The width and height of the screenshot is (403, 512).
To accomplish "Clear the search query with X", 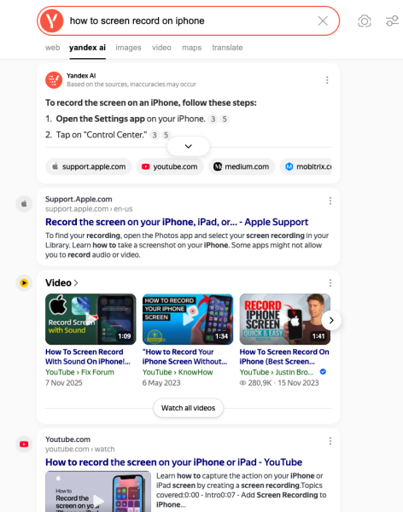I will point(323,20).
